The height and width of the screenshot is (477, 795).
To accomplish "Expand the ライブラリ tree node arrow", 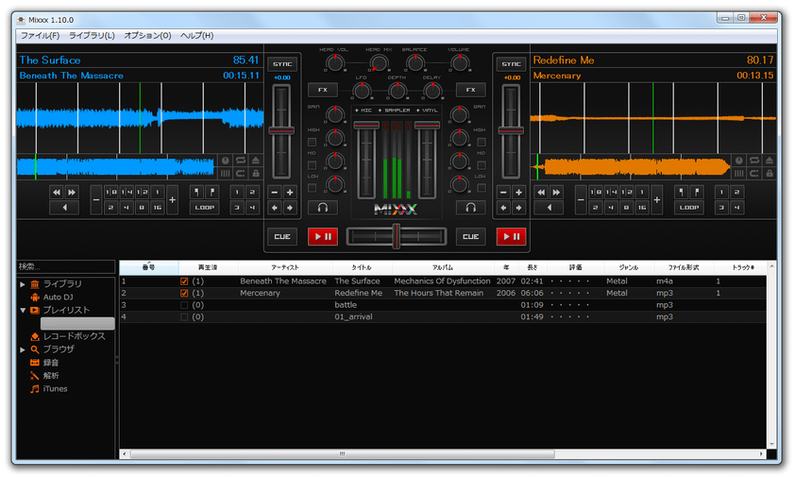I will pyautogui.click(x=23, y=284).
